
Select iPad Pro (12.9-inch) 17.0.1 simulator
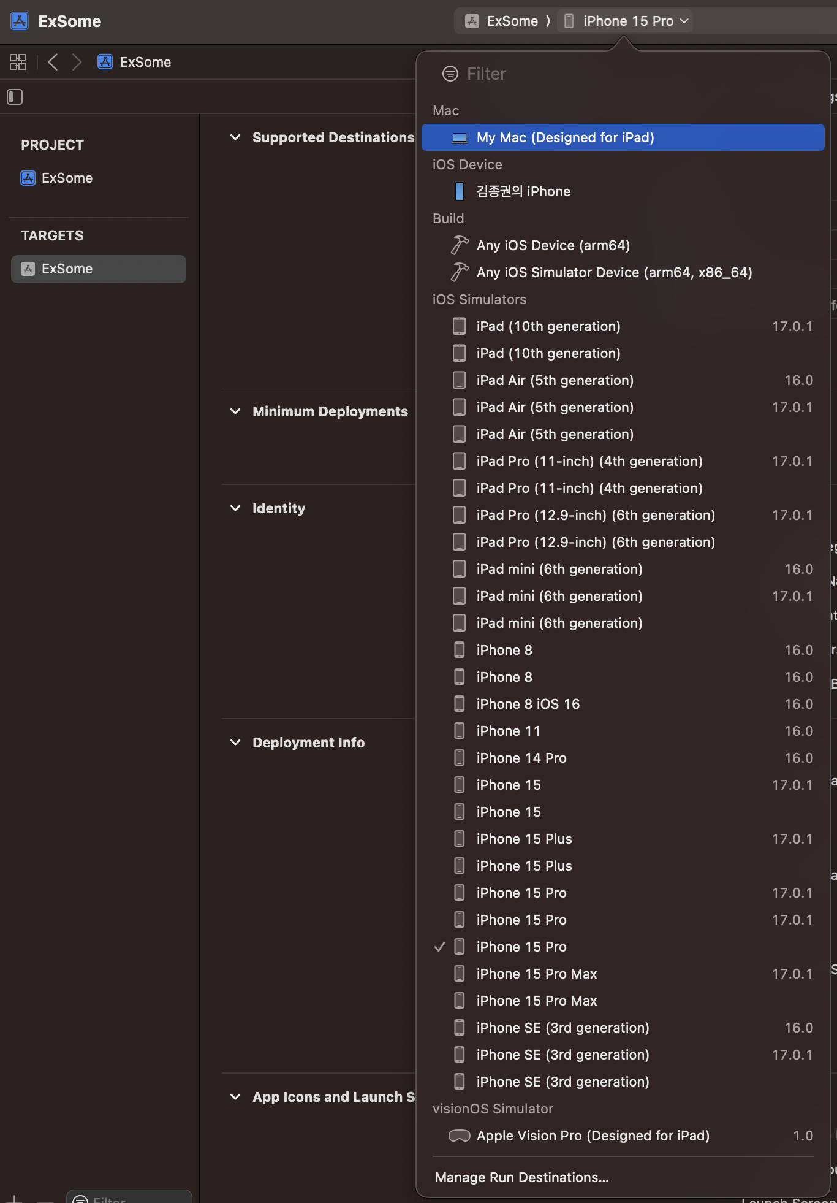pos(623,515)
